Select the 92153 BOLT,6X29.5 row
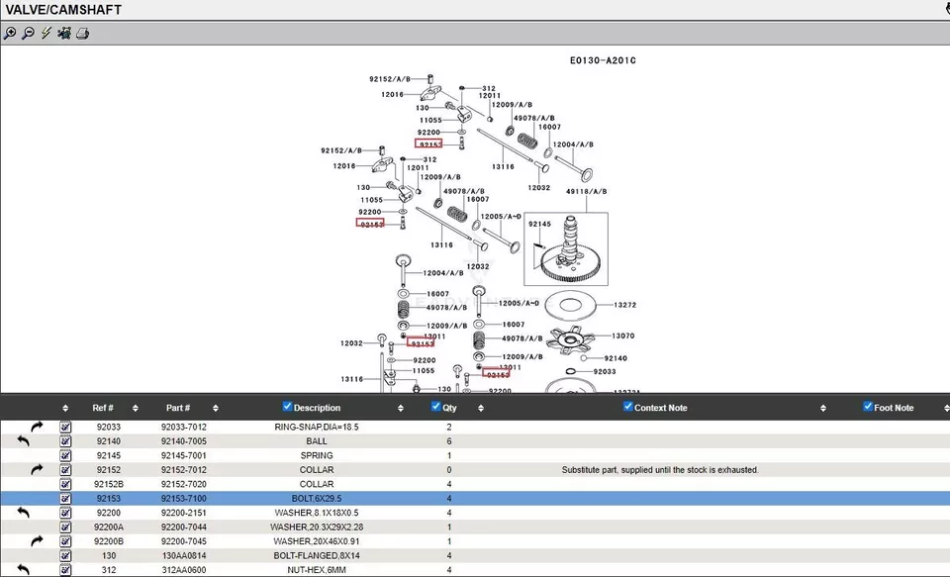 point(317,499)
